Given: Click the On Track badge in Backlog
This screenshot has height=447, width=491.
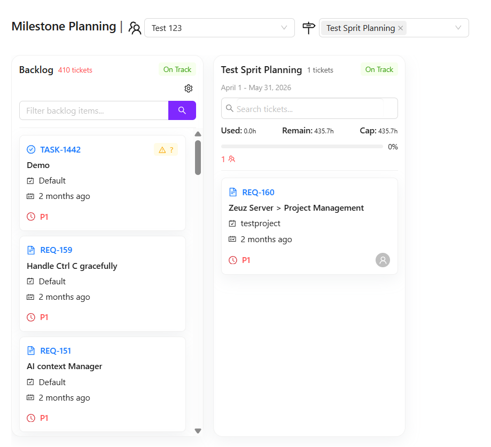Looking at the screenshot, I should 177,70.
